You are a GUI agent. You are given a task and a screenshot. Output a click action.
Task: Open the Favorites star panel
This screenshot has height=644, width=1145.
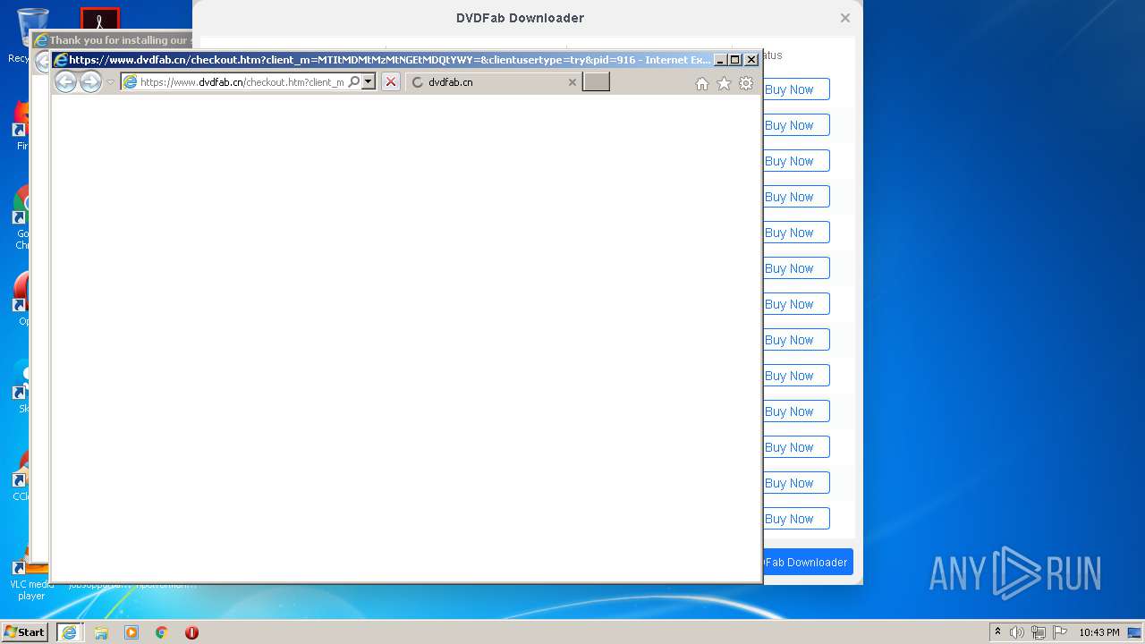pos(724,83)
